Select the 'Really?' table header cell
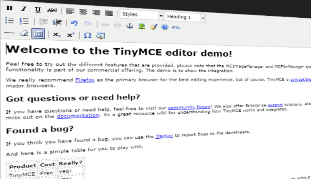Image resolution: width=311 pixels, height=179 pixels. 70,163
